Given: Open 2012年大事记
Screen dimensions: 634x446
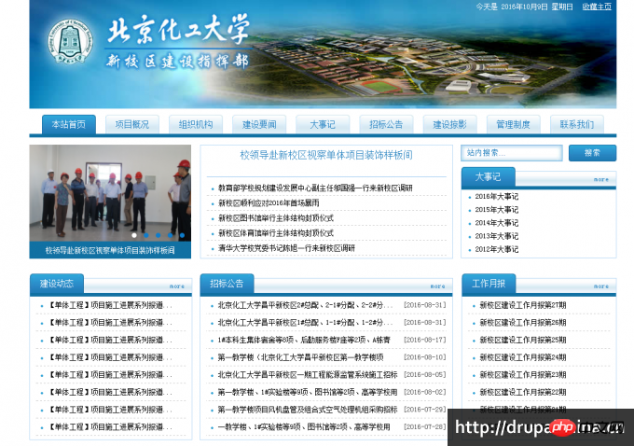Looking at the screenshot, I should [x=497, y=249].
